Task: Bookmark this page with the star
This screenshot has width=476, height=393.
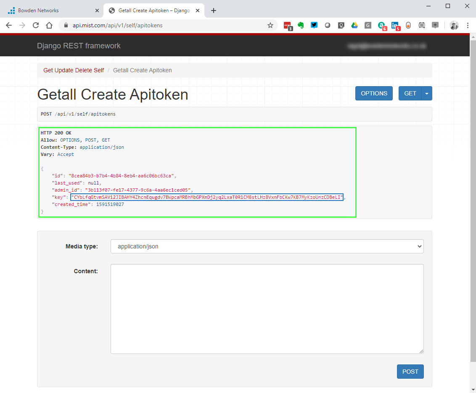Action: click(x=270, y=26)
